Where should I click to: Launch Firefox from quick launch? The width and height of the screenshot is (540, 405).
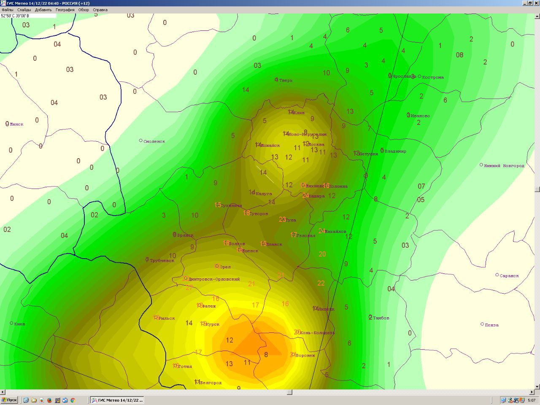pos(49,400)
